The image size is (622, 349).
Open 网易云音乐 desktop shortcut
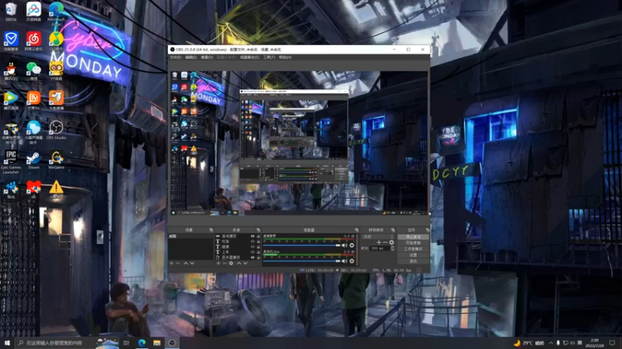pyautogui.click(x=33, y=42)
